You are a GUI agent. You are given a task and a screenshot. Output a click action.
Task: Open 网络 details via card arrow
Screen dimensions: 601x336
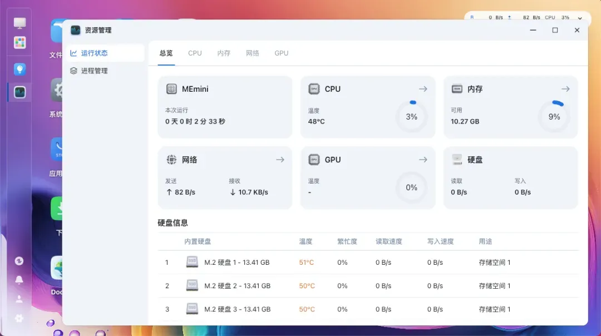[280, 160]
